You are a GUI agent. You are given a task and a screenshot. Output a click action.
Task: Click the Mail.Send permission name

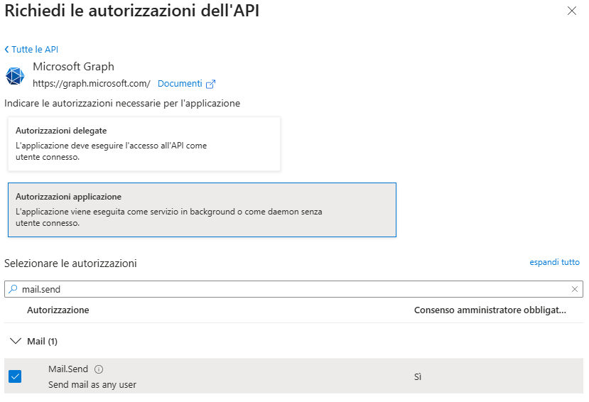click(69, 369)
